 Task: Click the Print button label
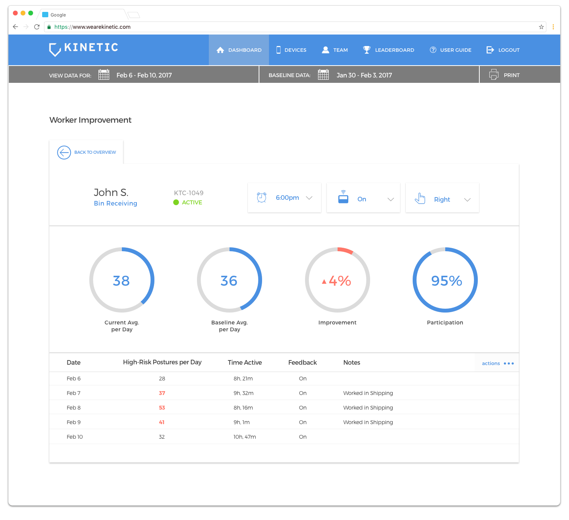point(512,75)
